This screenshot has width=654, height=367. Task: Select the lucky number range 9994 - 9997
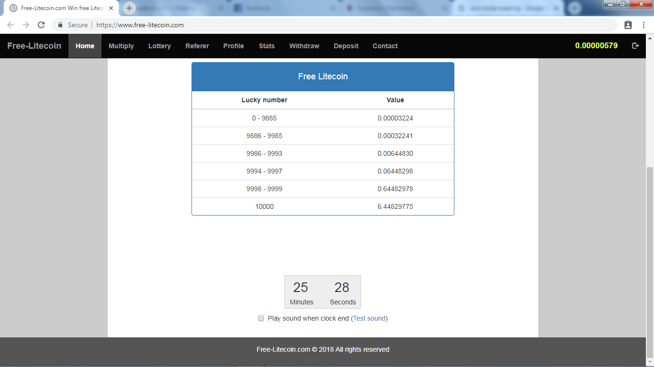click(x=264, y=171)
